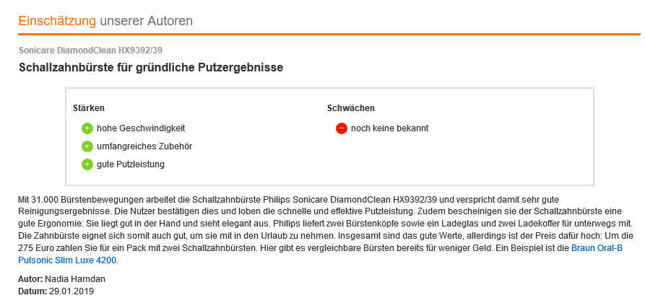Click the noch keine bekannt weakness text

pyautogui.click(x=390, y=128)
